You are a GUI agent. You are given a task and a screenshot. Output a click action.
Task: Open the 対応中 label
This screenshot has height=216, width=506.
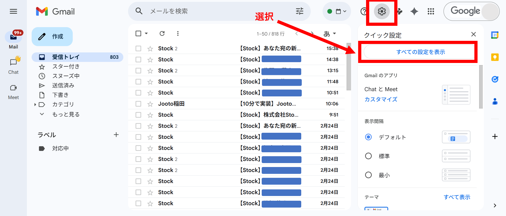60,148
